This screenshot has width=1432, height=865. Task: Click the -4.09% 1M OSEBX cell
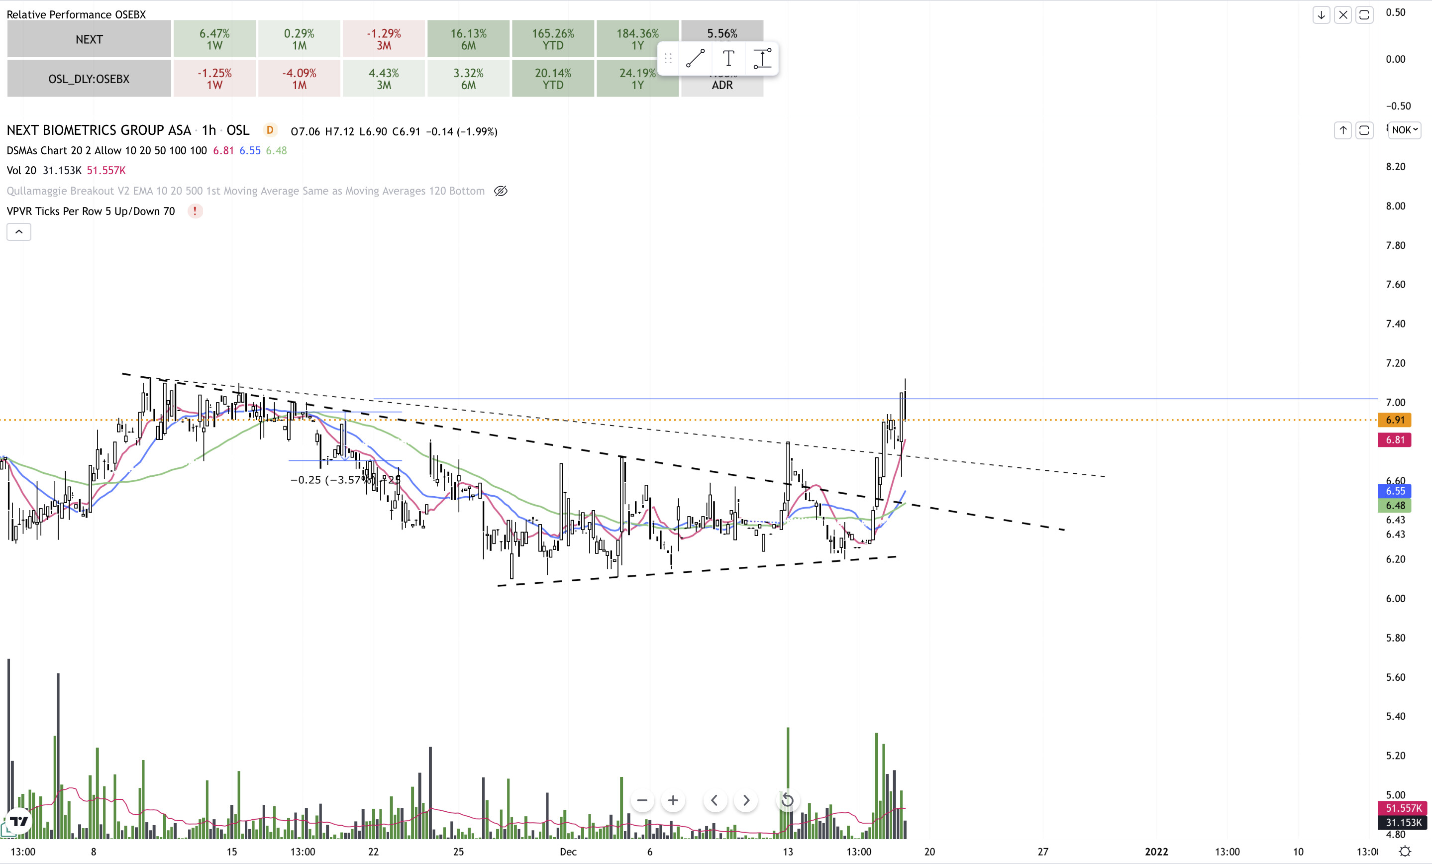click(x=300, y=79)
